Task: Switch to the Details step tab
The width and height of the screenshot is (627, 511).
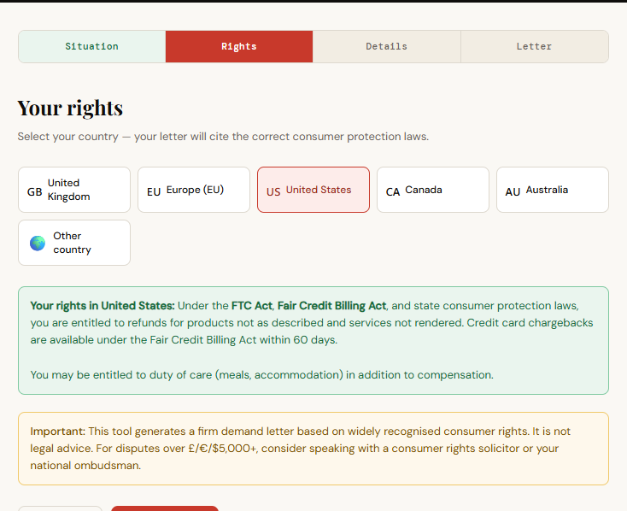Action: tap(387, 46)
